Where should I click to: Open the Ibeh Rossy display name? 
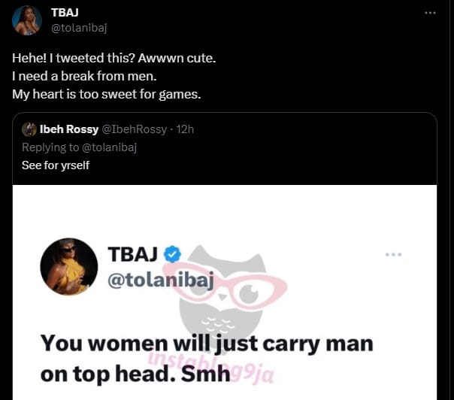[x=69, y=129]
